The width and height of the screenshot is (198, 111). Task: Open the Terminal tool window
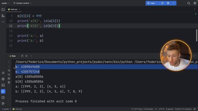click(x=3, y=85)
